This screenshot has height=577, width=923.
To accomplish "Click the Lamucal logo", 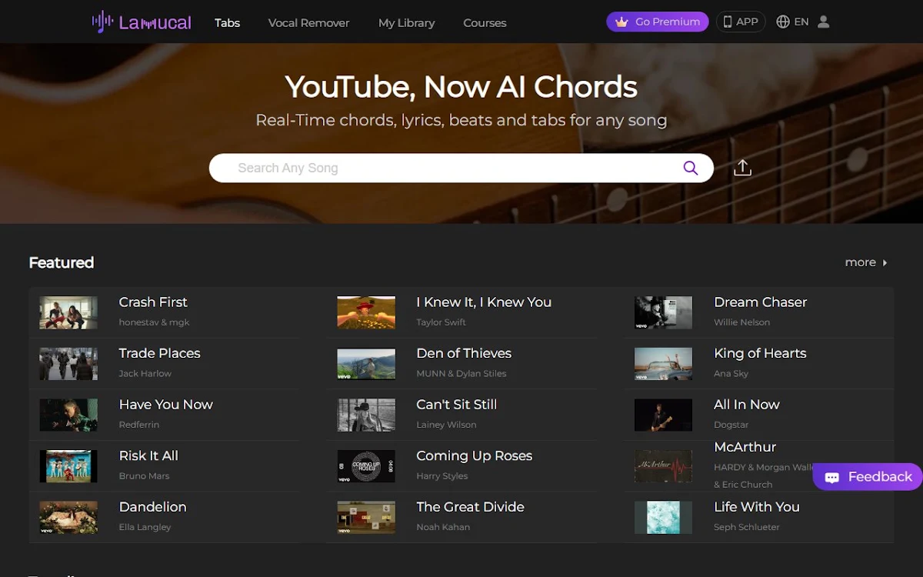I will [x=142, y=22].
